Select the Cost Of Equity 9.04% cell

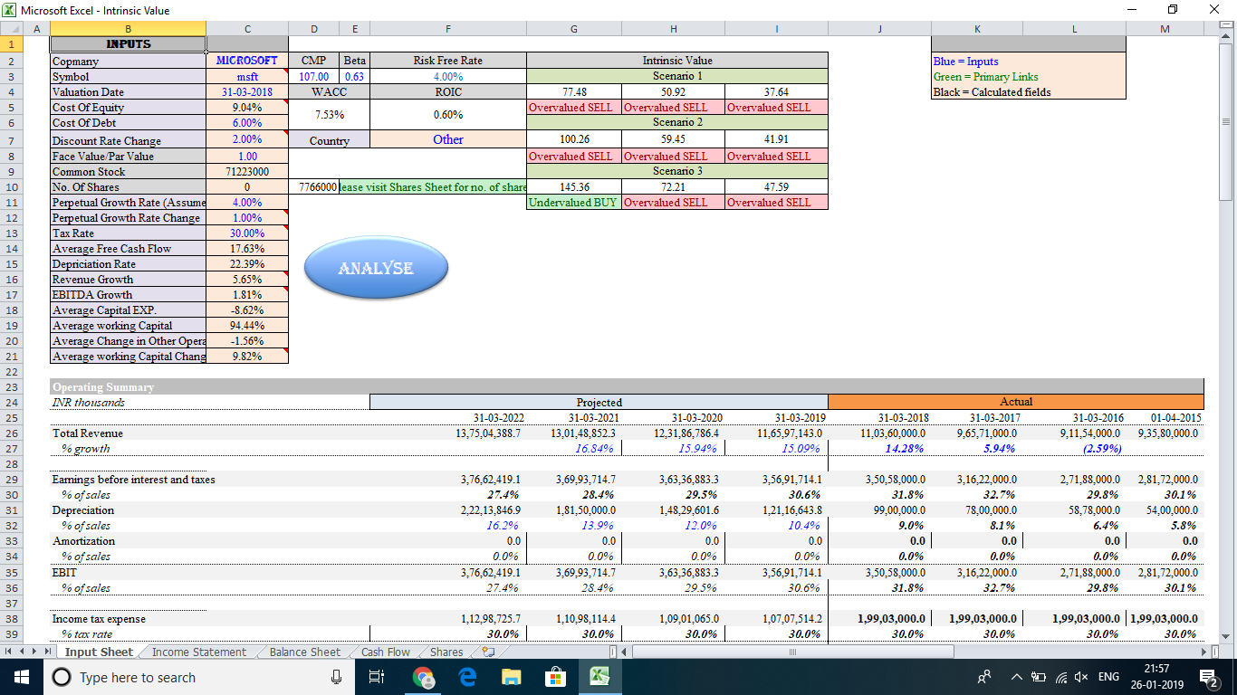247,107
